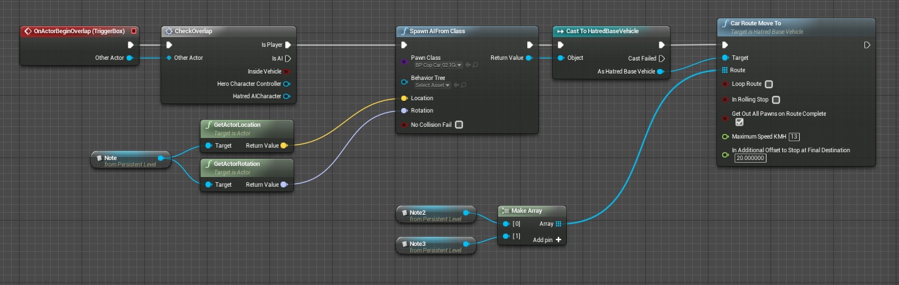Click the Make Array [0] input pin
The height and width of the screenshot is (285, 899).
506,224
